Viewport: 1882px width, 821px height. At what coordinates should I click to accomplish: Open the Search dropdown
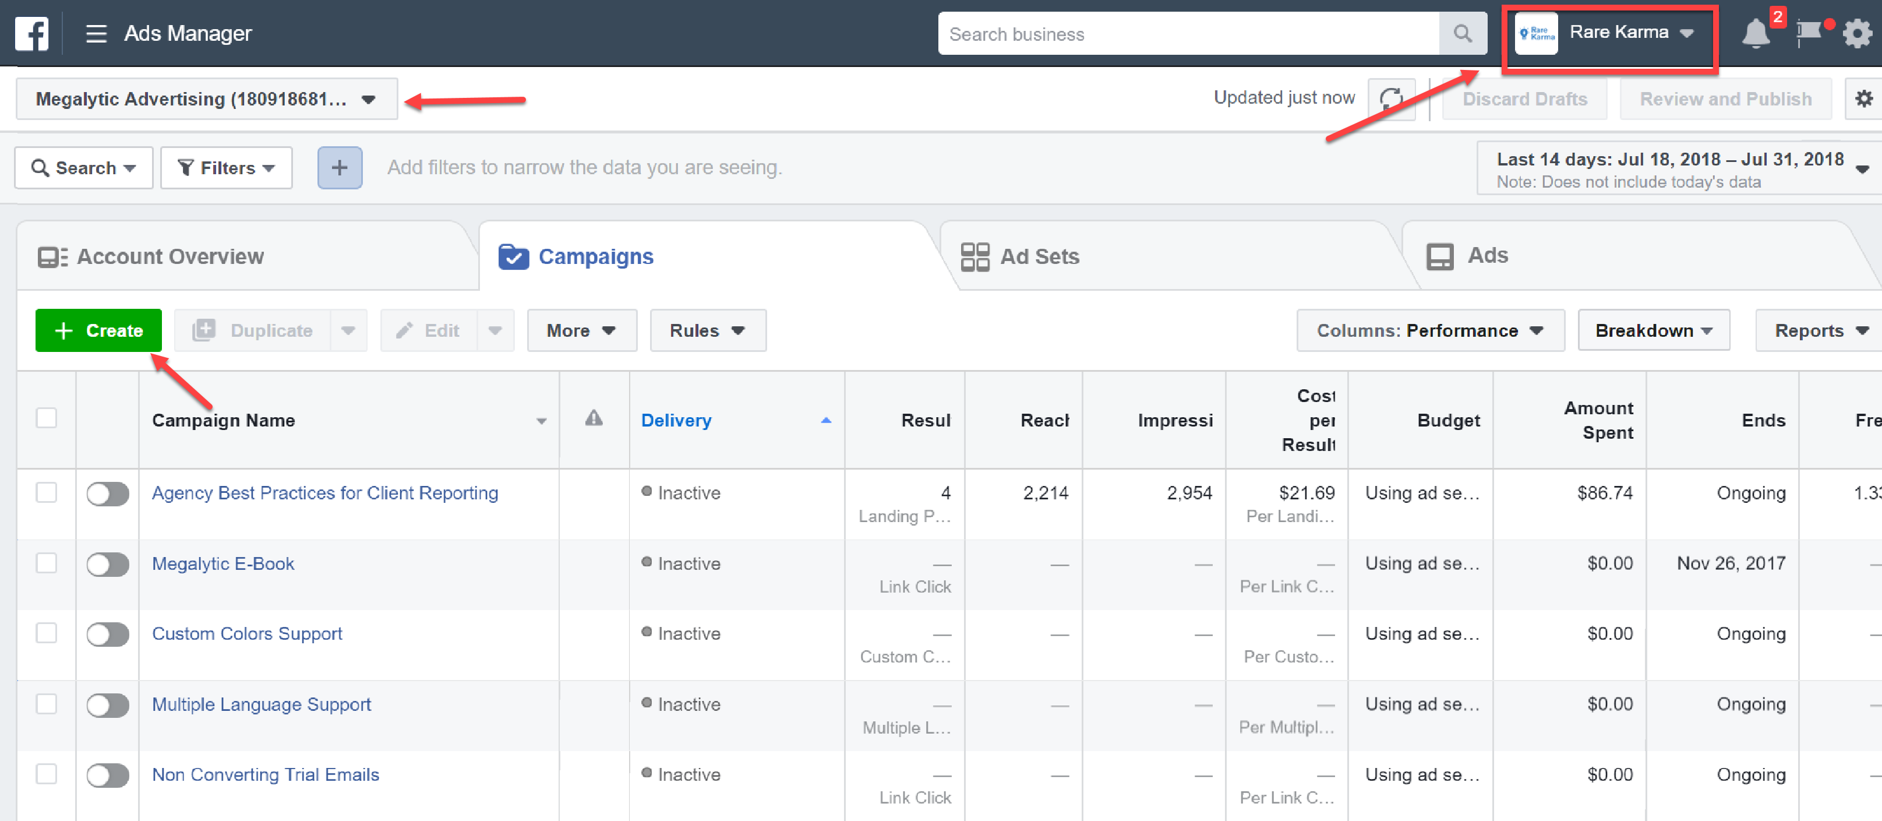[x=83, y=167]
